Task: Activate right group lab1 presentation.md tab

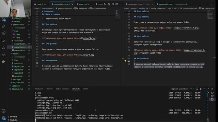Action: (139, 4)
